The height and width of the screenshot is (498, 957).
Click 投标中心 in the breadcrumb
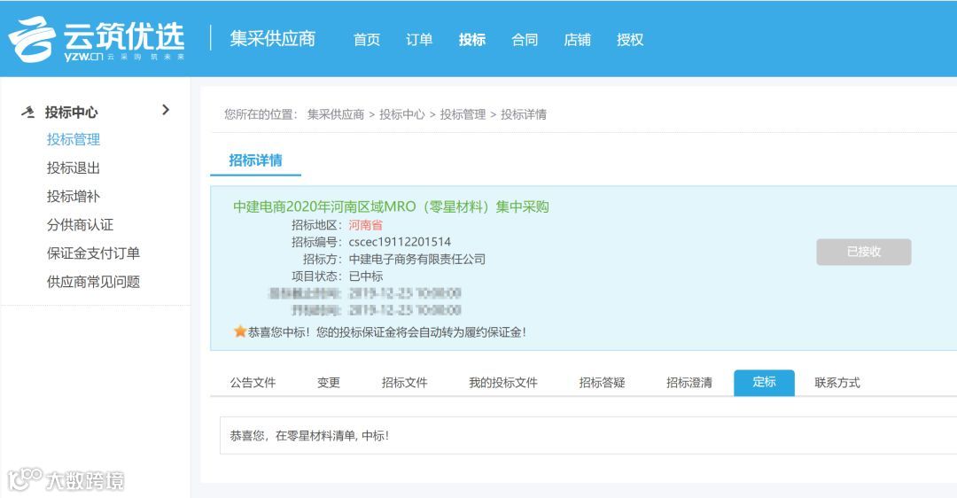click(x=401, y=114)
